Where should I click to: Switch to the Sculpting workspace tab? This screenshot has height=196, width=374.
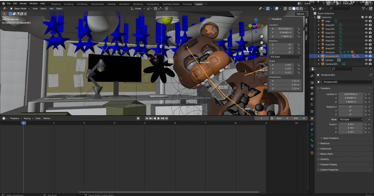tap(69, 4)
